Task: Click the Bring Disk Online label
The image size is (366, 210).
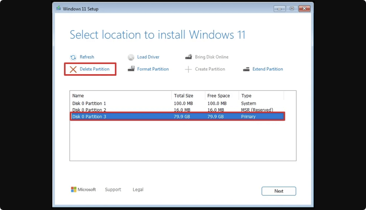Action: coord(212,57)
